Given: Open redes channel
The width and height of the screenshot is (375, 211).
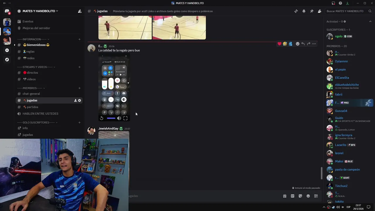Looking at the screenshot, I should [x=49, y=58].
